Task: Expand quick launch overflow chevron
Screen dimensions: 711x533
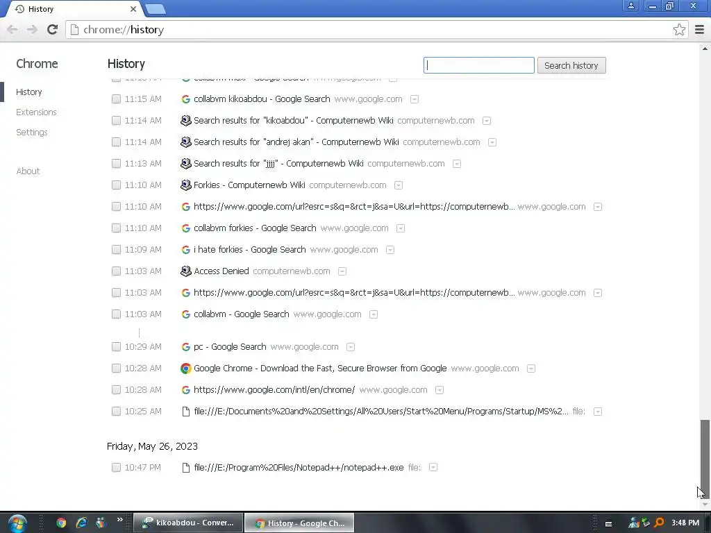Action: click(119, 519)
